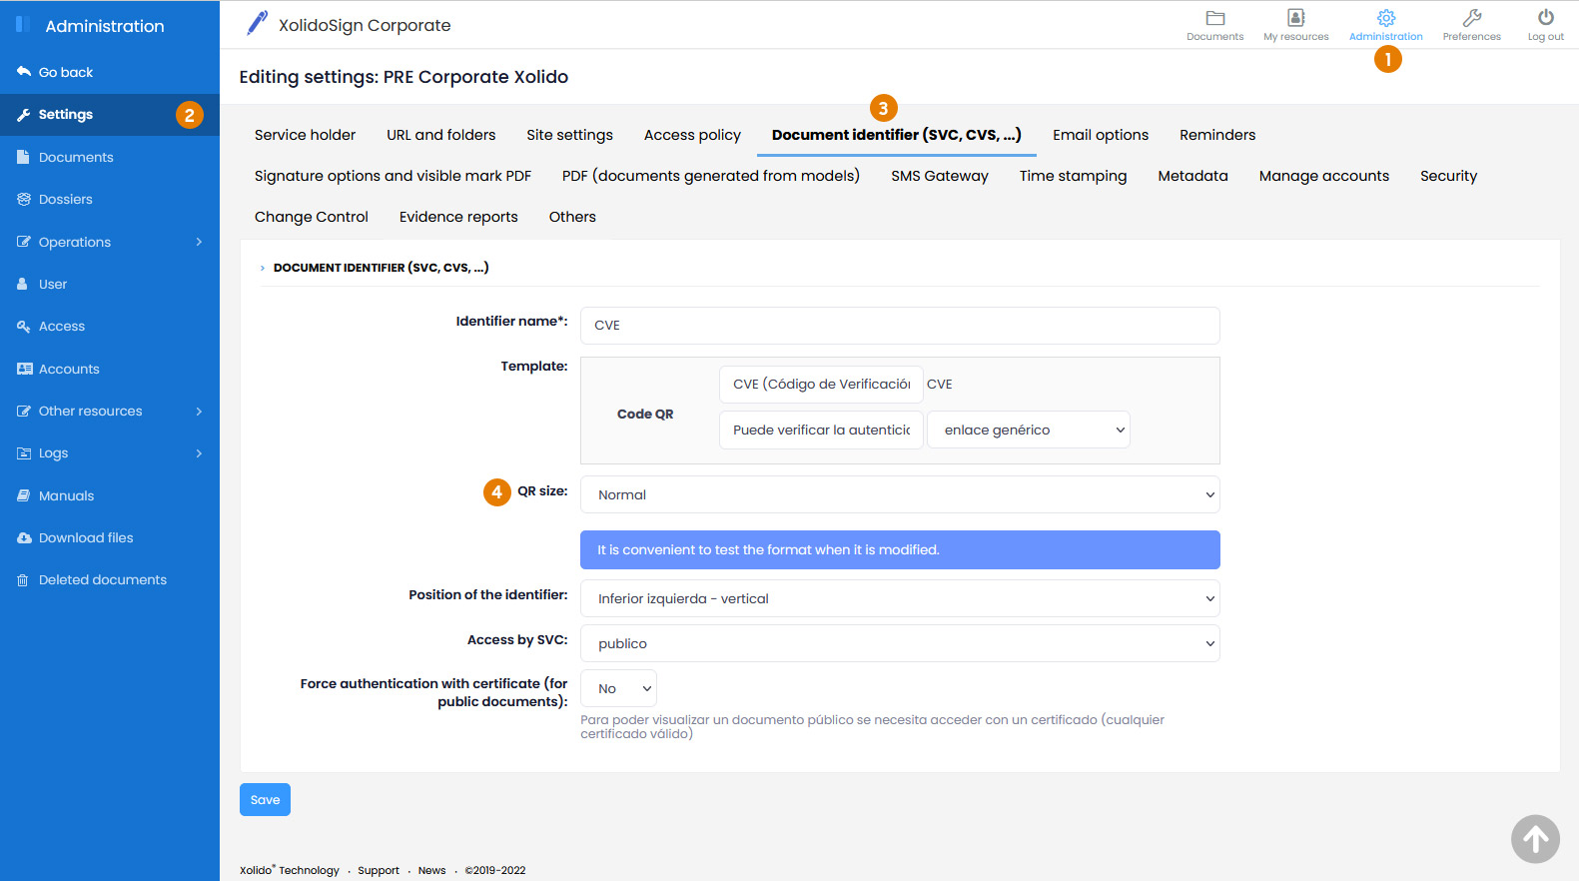Open the Force authentication with certificate dropdown
The width and height of the screenshot is (1579, 881).
tap(618, 688)
